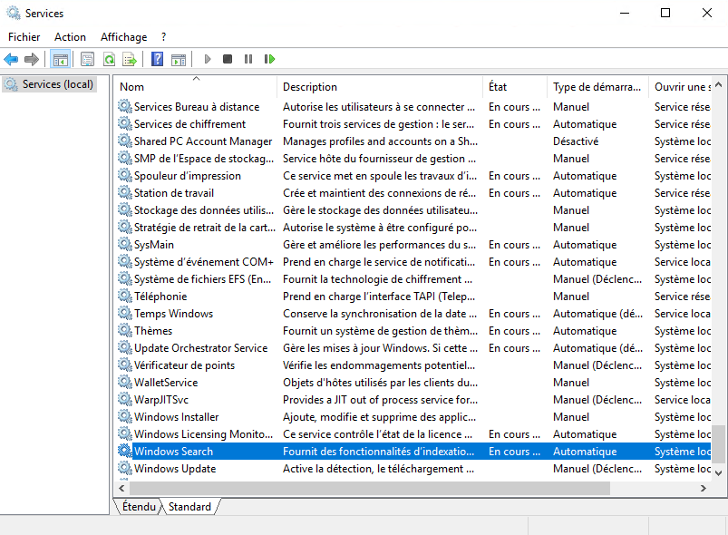Click the gear icon beside Temps Windows
Screen dimensions: 728x535
[124, 313]
